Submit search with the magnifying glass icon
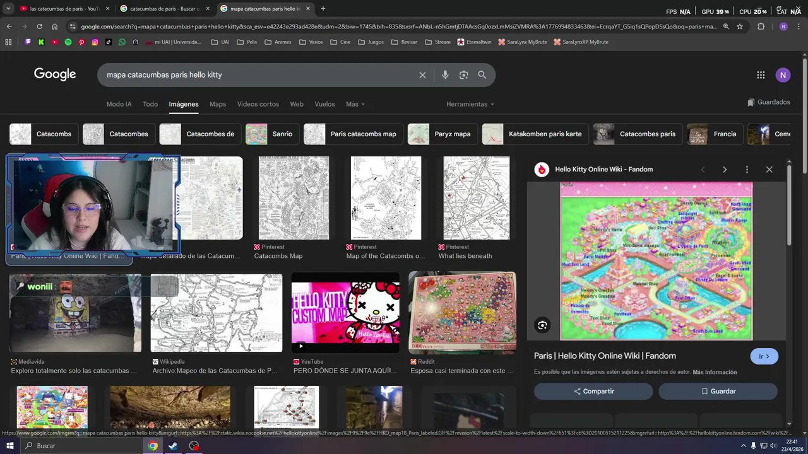 click(x=482, y=75)
